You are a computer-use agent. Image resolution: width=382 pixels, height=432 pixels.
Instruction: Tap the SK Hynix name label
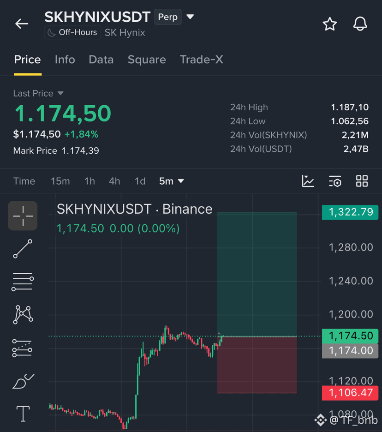pos(125,32)
